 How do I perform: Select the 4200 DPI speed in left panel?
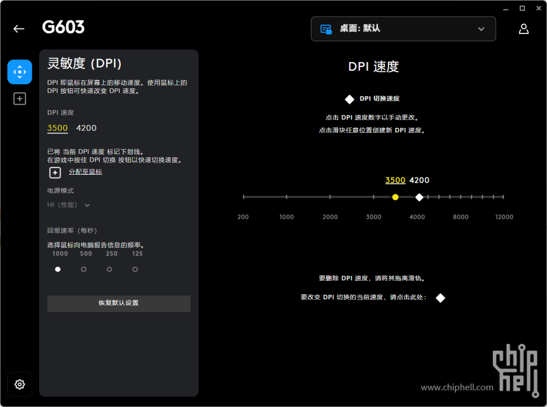click(x=86, y=128)
